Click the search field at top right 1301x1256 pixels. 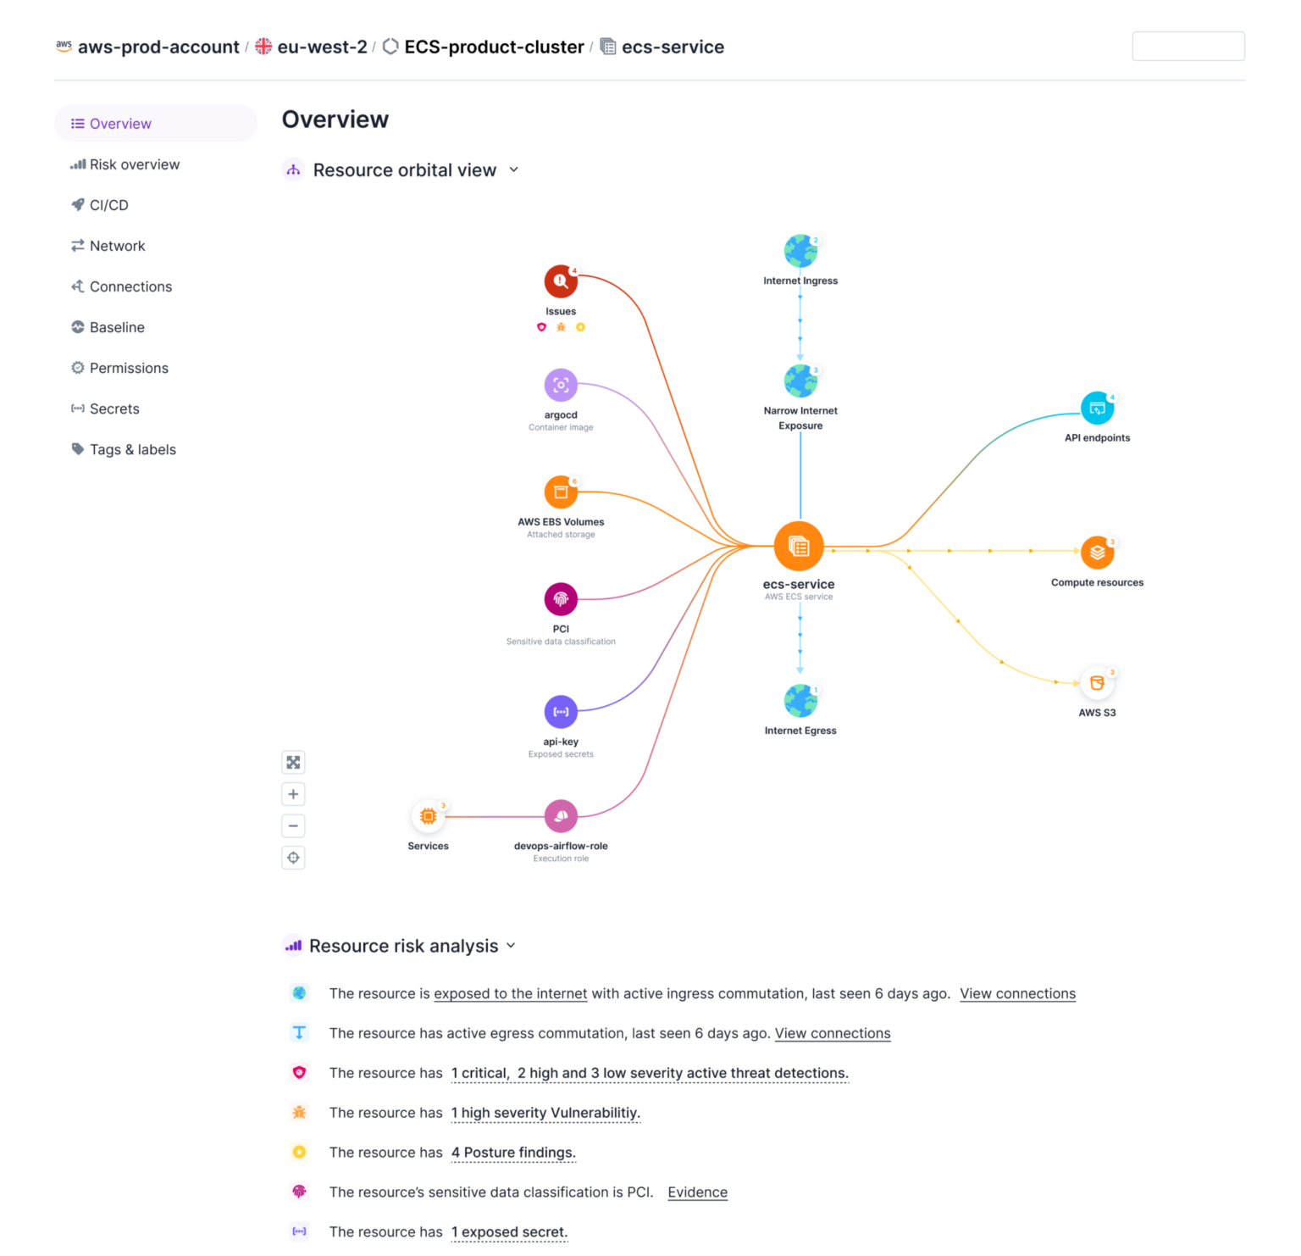(1188, 46)
